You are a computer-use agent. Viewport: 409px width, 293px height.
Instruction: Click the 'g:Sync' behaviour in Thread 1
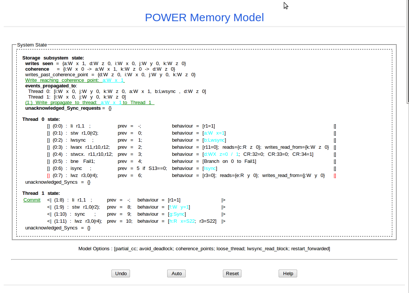[177, 214]
